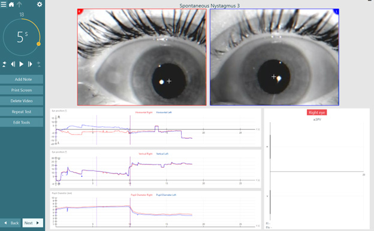
Task: Choose Repeat Test
Action: coord(22,112)
